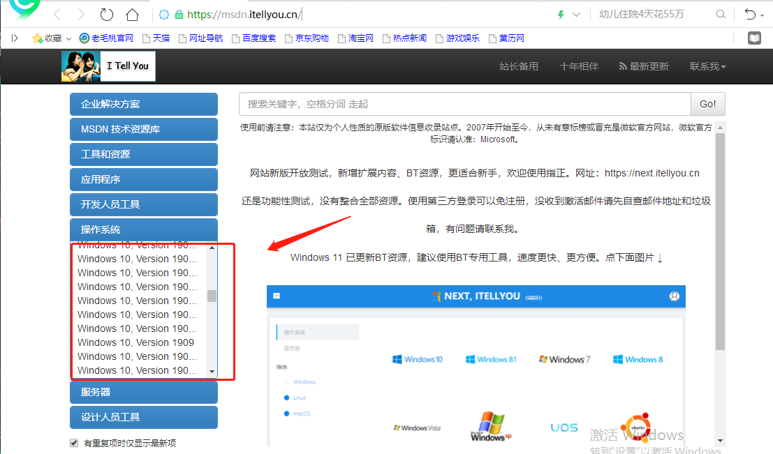Viewport: 773px width, 454px height.
Task: Open the browser home page
Action: point(132,15)
